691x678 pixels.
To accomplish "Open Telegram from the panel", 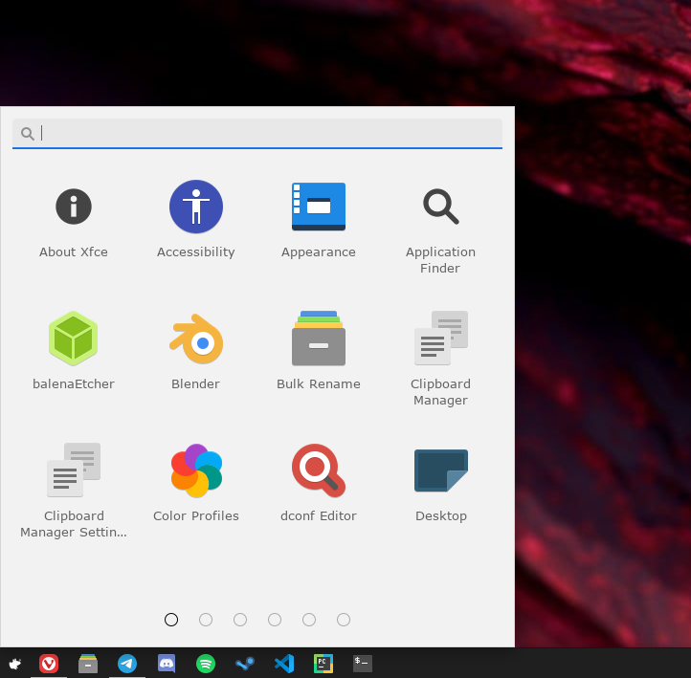I will pyautogui.click(x=127, y=664).
